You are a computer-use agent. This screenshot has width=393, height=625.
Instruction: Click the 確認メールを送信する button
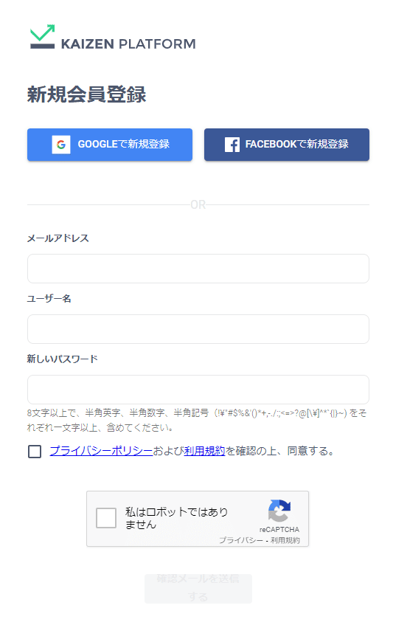click(x=198, y=589)
